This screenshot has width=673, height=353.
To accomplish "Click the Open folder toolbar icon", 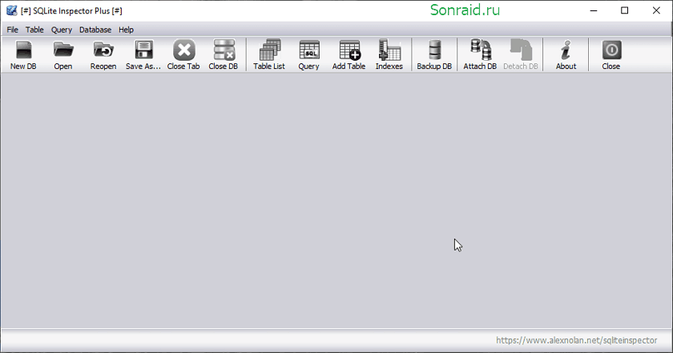I will pyautogui.click(x=63, y=54).
